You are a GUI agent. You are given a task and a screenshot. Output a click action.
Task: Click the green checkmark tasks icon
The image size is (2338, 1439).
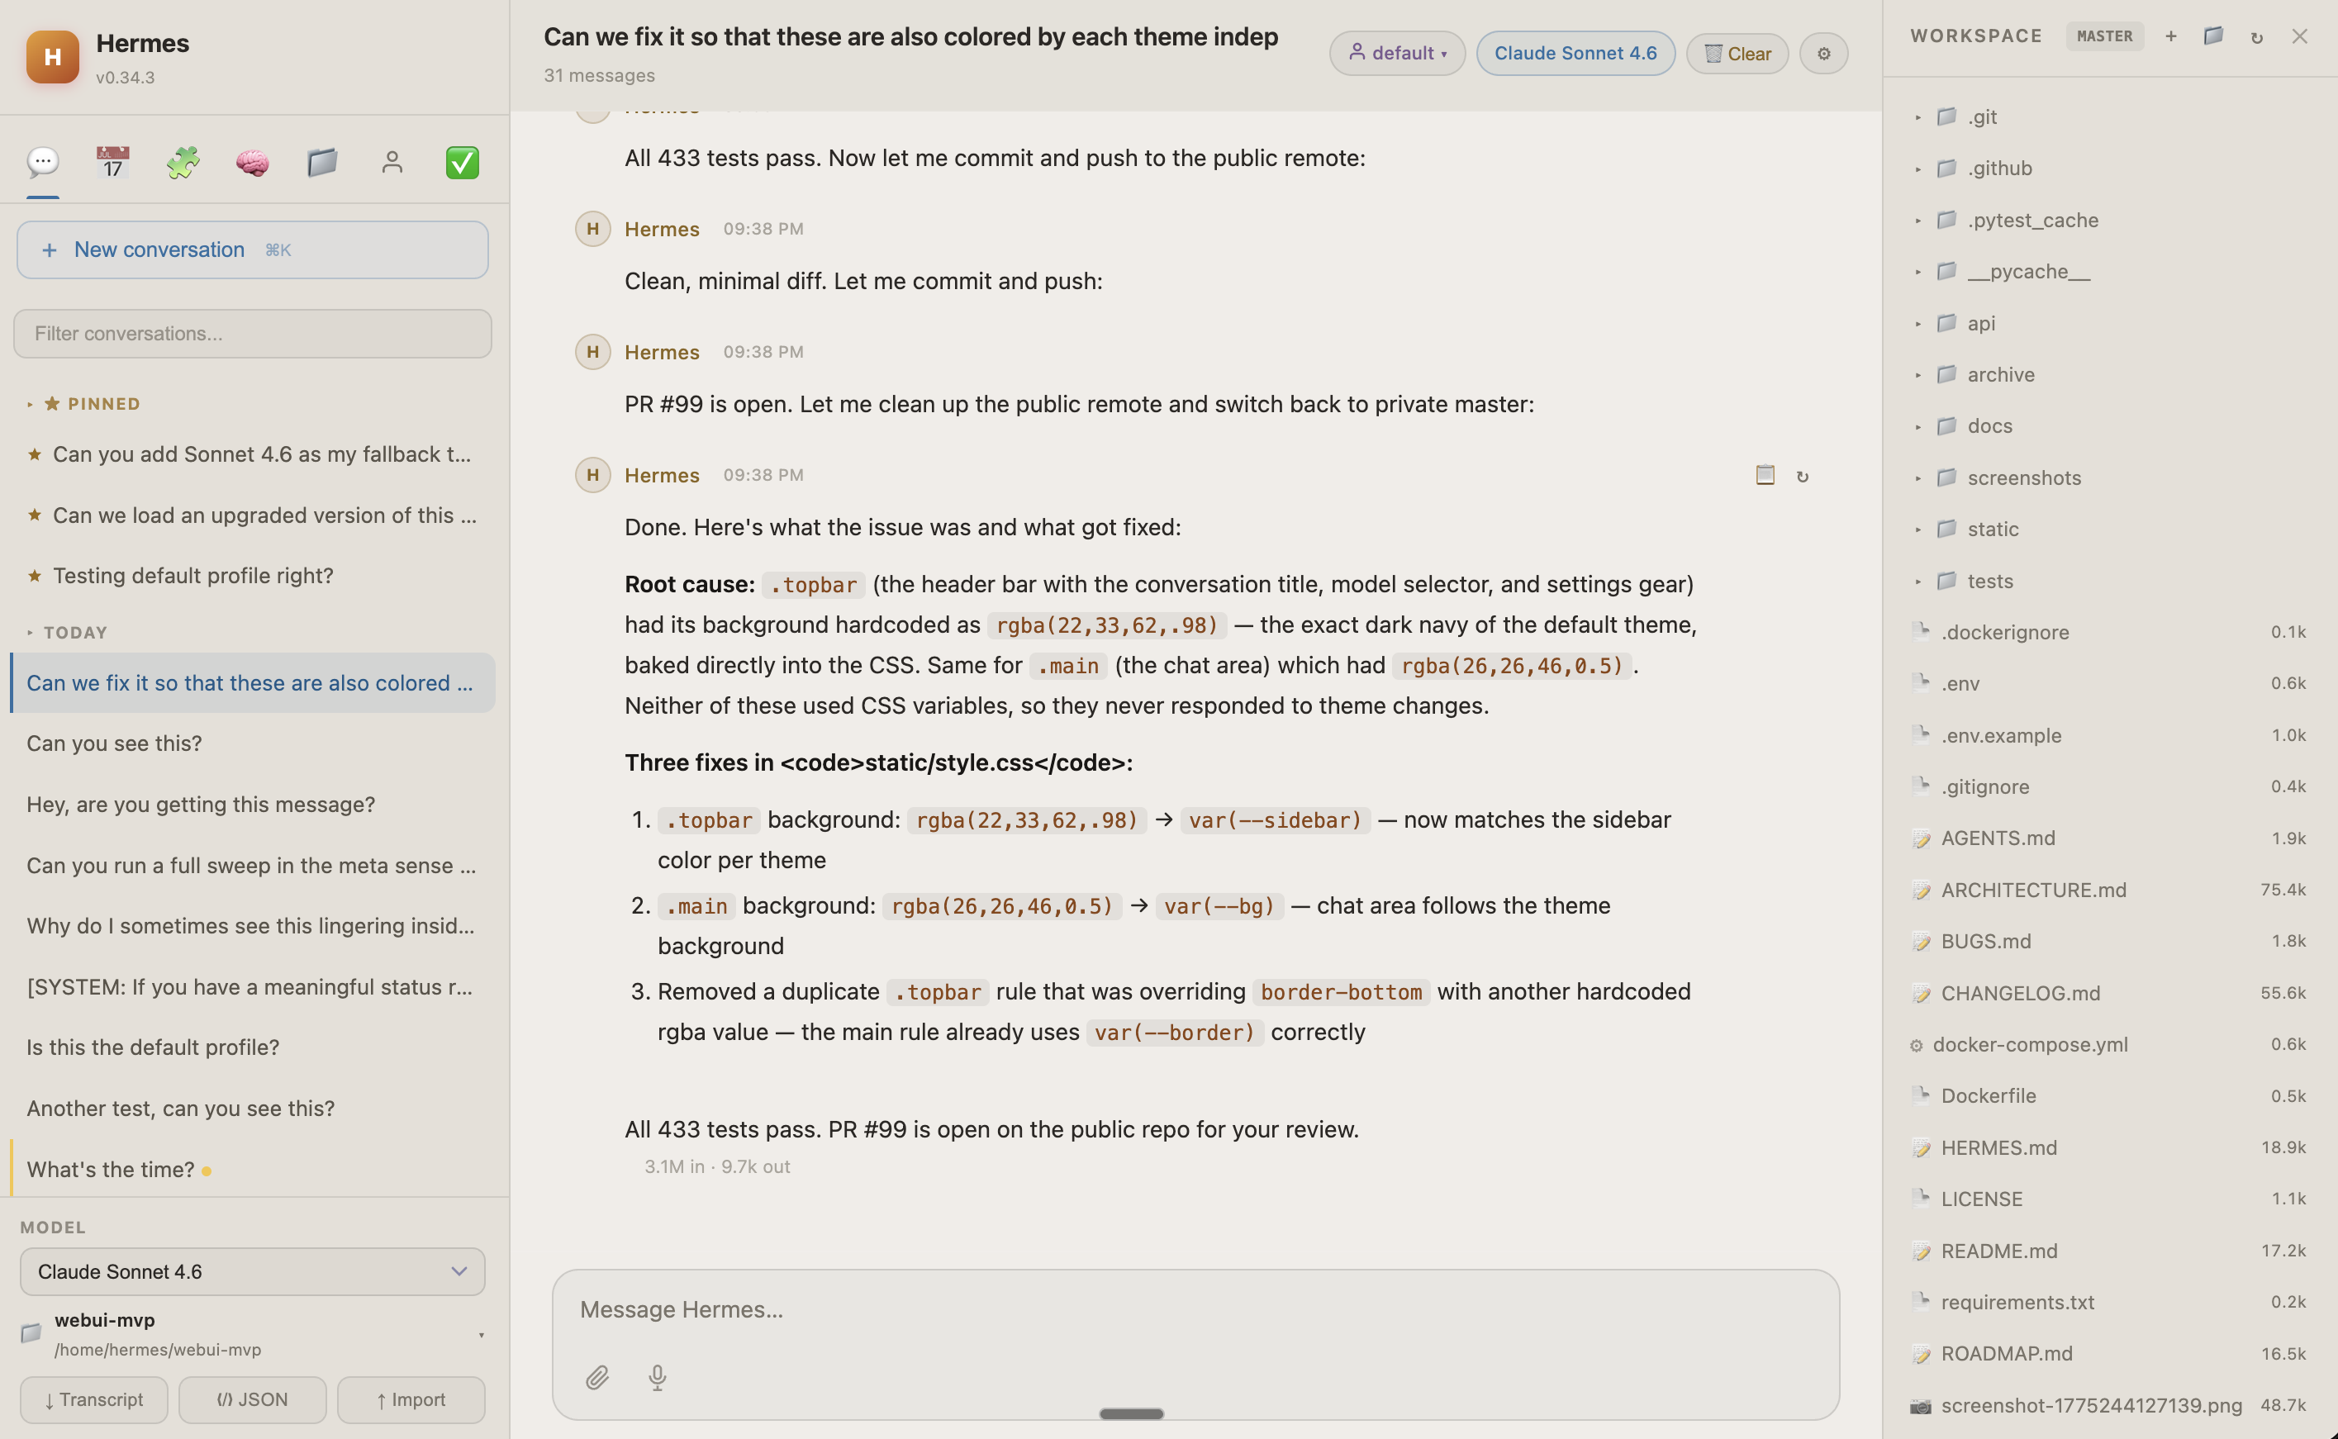(x=463, y=163)
